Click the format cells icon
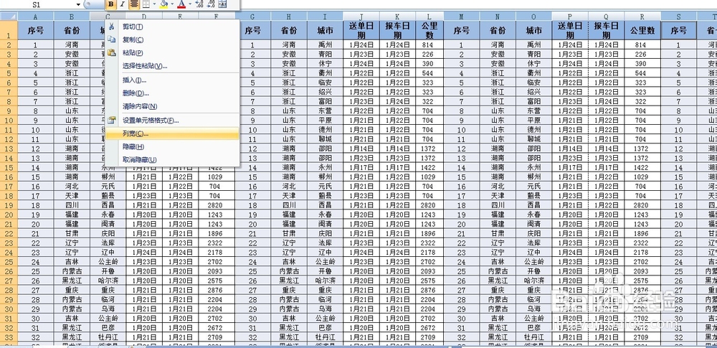Viewport: 717px width, 348px height. click(111, 121)
